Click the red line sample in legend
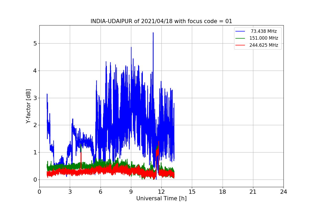Viewport: 315px width, 210px height. click(x=240, y=45)
